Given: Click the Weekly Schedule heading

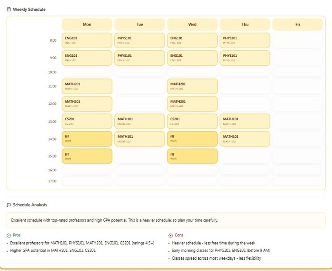Looking at the screenshot, I should pos(29,9).
